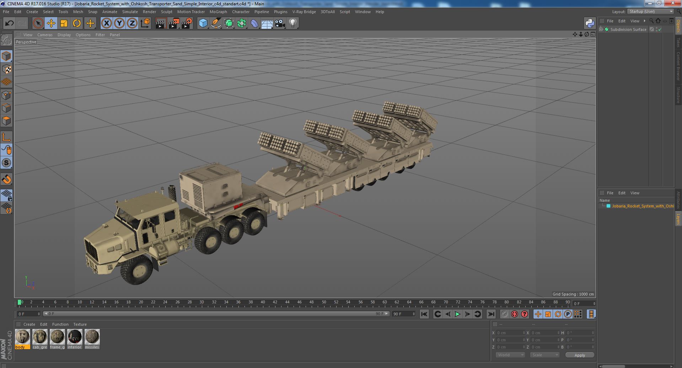Open the Simulate menu
The image size is (682, 368).
click(130, 12)
